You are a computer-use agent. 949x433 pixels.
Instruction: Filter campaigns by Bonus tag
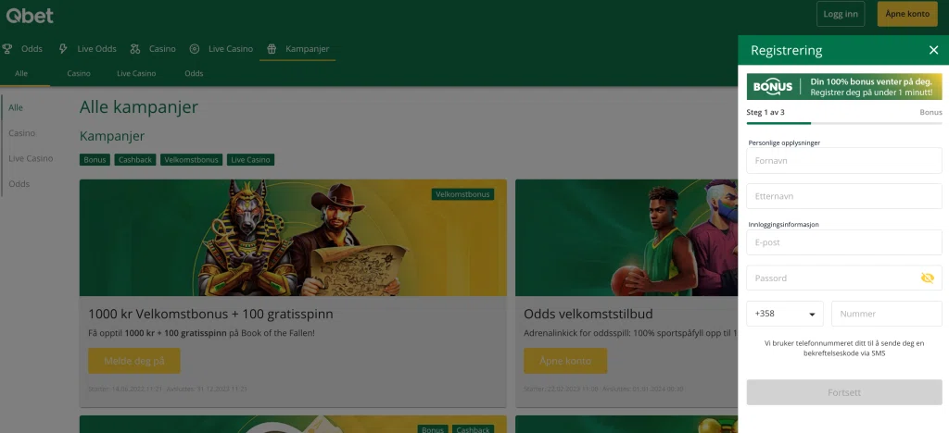click(x=95, y=160)
